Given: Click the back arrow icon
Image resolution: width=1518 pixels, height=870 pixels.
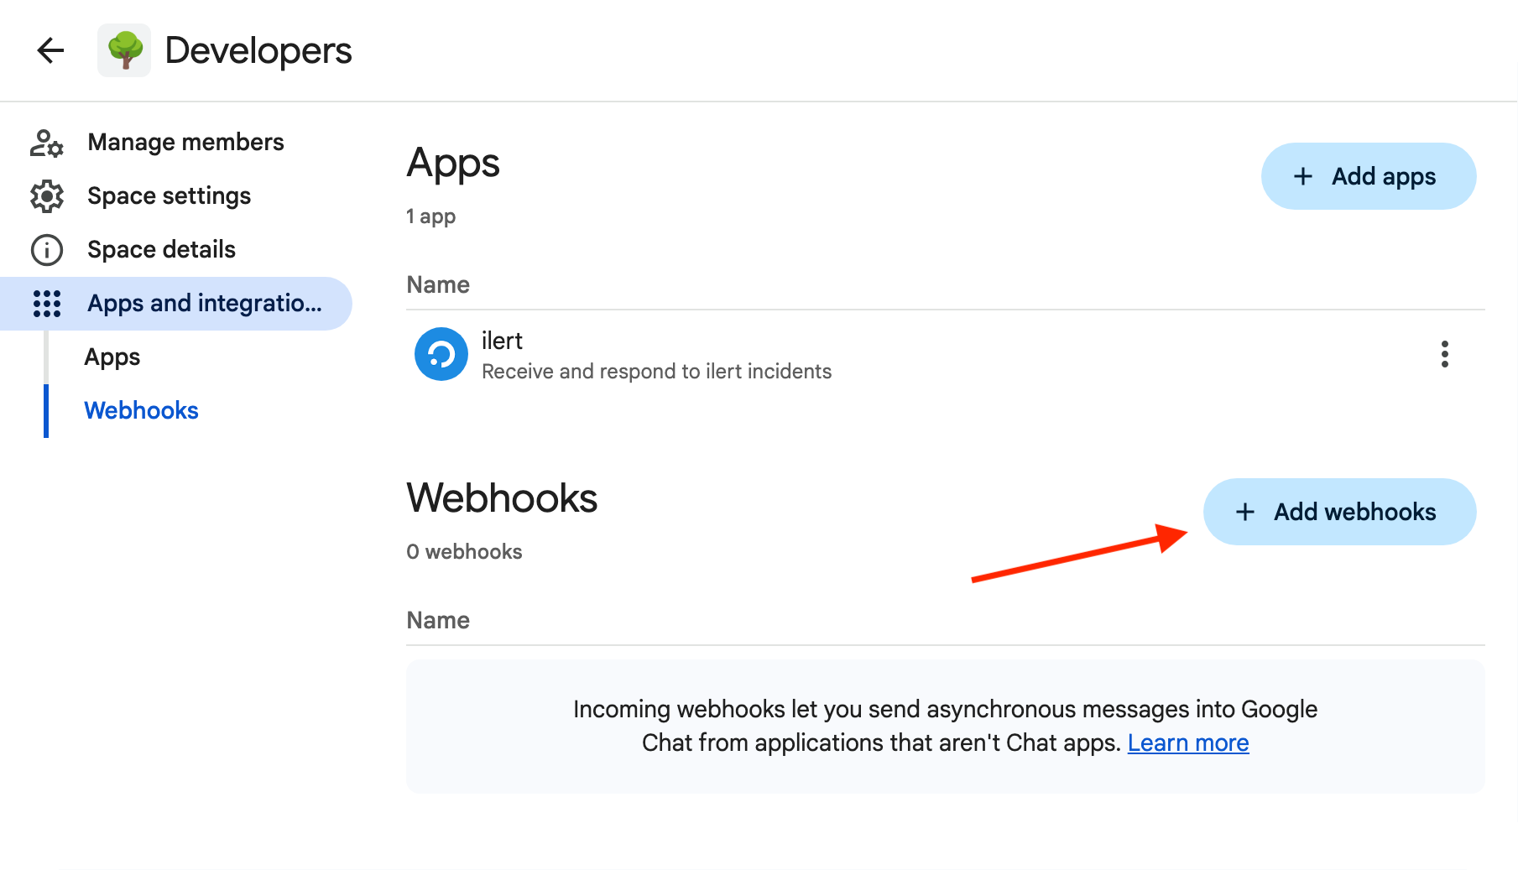Looking at the screenshot, I should 50,50.
